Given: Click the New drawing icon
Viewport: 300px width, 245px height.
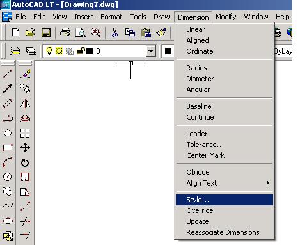Looking at the screenshot, I should coord(15,33).
